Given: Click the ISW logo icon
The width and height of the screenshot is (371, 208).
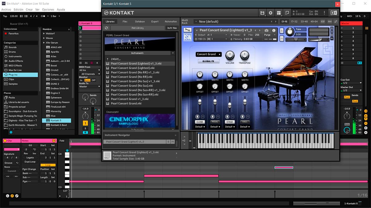Looking at the screenshot, I should click(187, 37).
